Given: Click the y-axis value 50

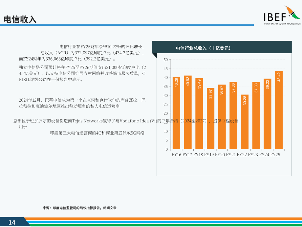Looking at the screenshot, I should [166, 60].
